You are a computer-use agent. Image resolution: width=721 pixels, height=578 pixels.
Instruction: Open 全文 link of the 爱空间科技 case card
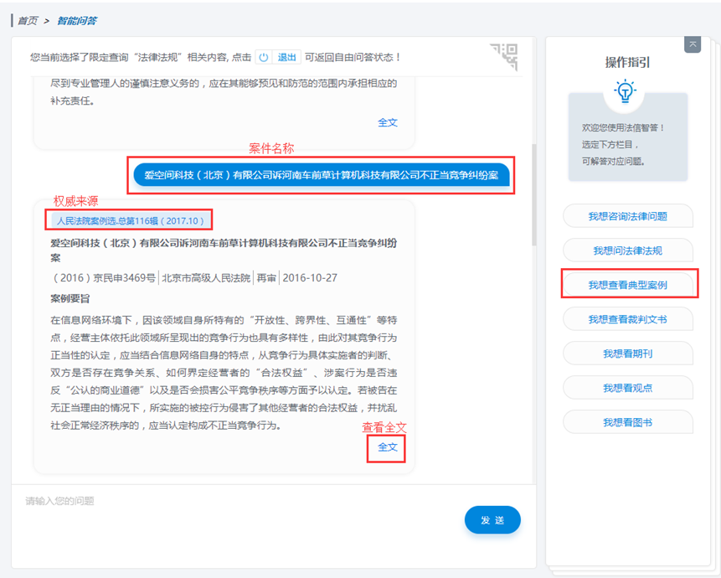pos(387,447)
